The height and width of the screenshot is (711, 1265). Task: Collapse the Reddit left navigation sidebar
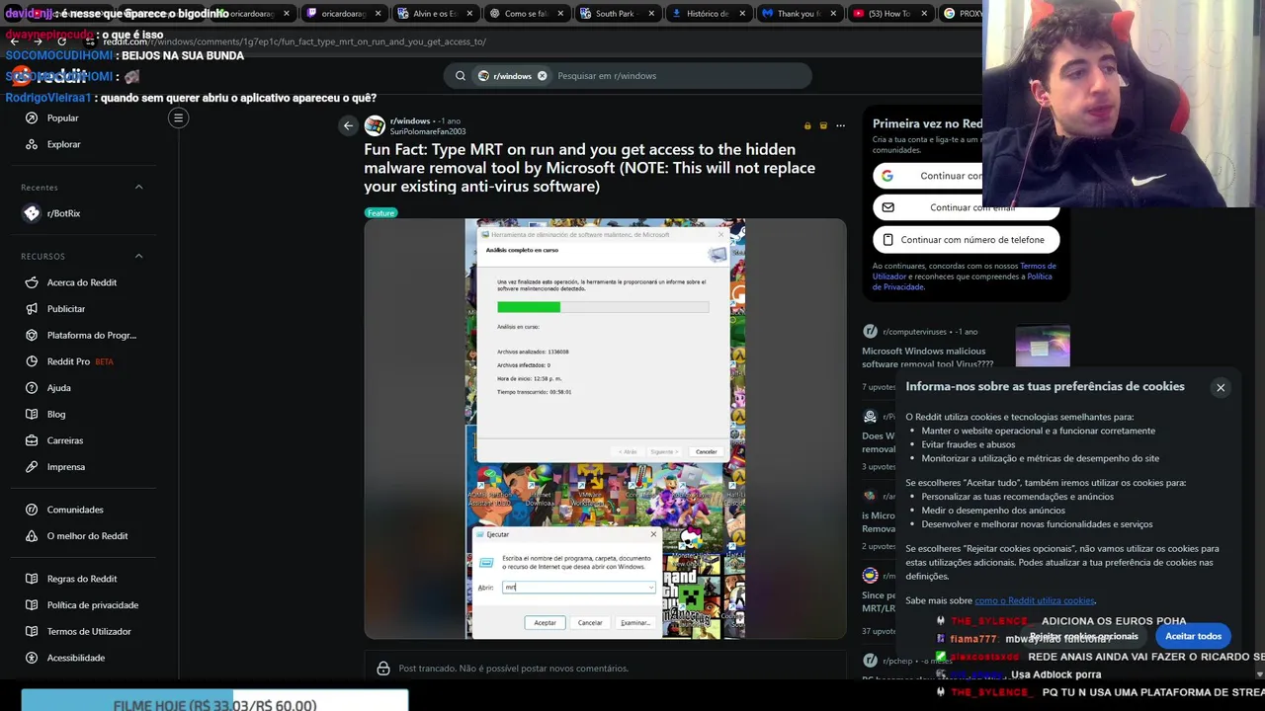178,118
